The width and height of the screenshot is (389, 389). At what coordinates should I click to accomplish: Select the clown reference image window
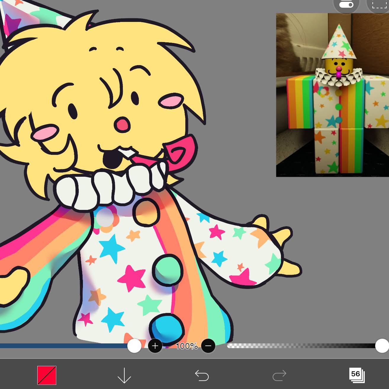pos(332,95)
